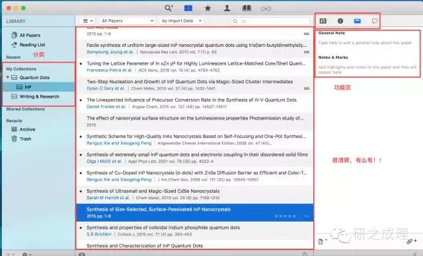Open the list view mode dropdown
Image resolution: width=423 pixels, height=256 pixels.
click(87, 20)
